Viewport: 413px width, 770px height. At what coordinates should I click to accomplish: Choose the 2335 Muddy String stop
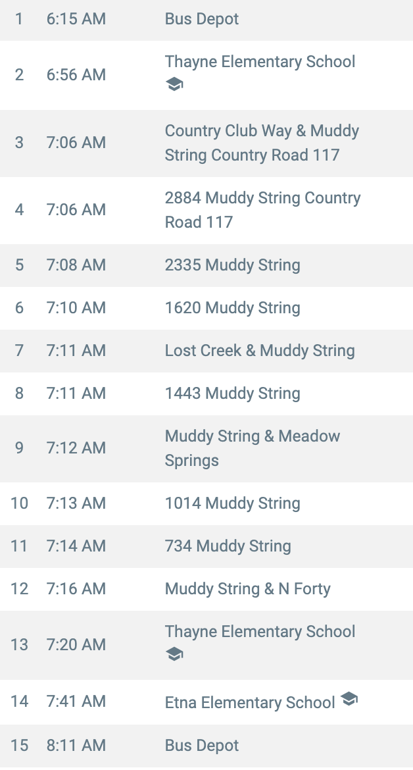[206, 265]
